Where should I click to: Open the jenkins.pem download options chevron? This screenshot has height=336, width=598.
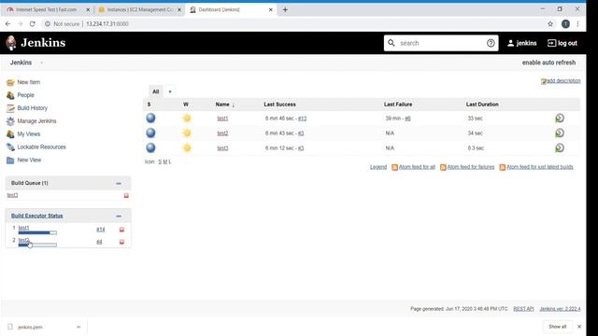coord(78,327)
